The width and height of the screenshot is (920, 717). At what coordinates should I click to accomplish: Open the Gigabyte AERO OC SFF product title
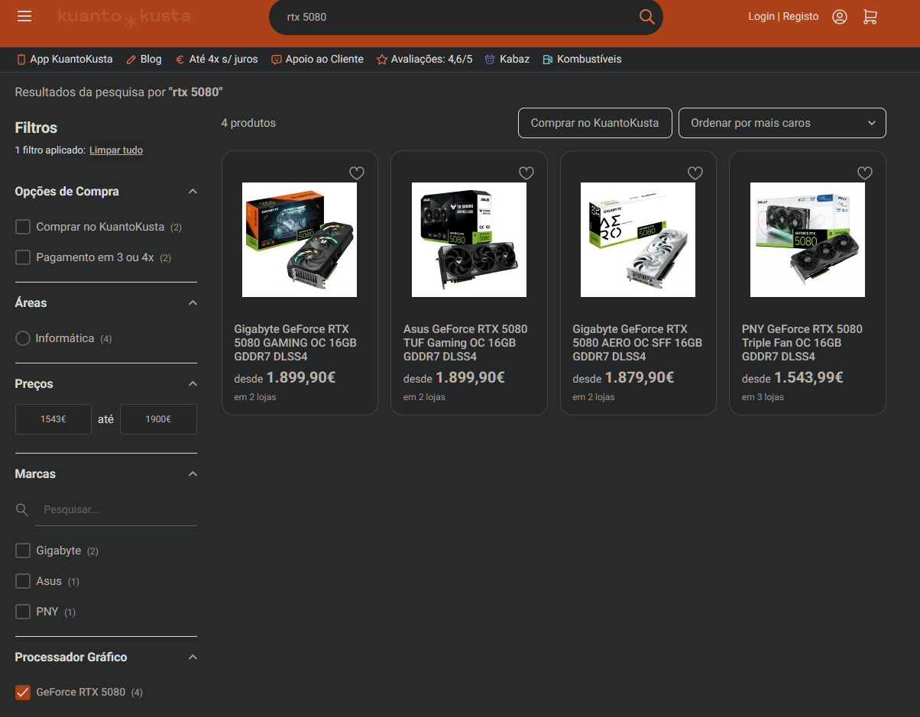click(x=637, y=343)
